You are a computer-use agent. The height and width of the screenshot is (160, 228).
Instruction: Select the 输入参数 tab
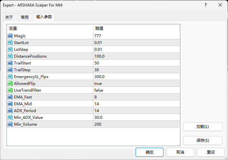(44, 17)
